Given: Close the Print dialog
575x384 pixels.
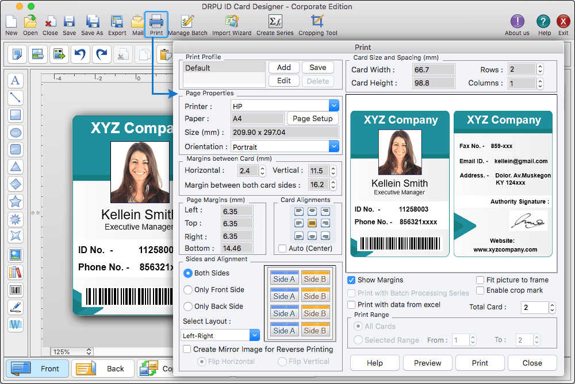Looking at the screenshot, I should [532, 363].
